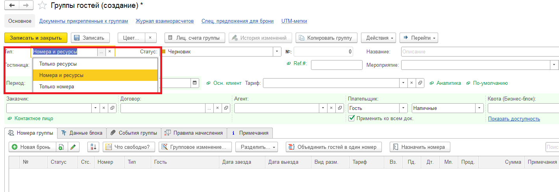Open the Тариф record with its open icon
Viewport: 559px width, 192px height.
(420, 83)
